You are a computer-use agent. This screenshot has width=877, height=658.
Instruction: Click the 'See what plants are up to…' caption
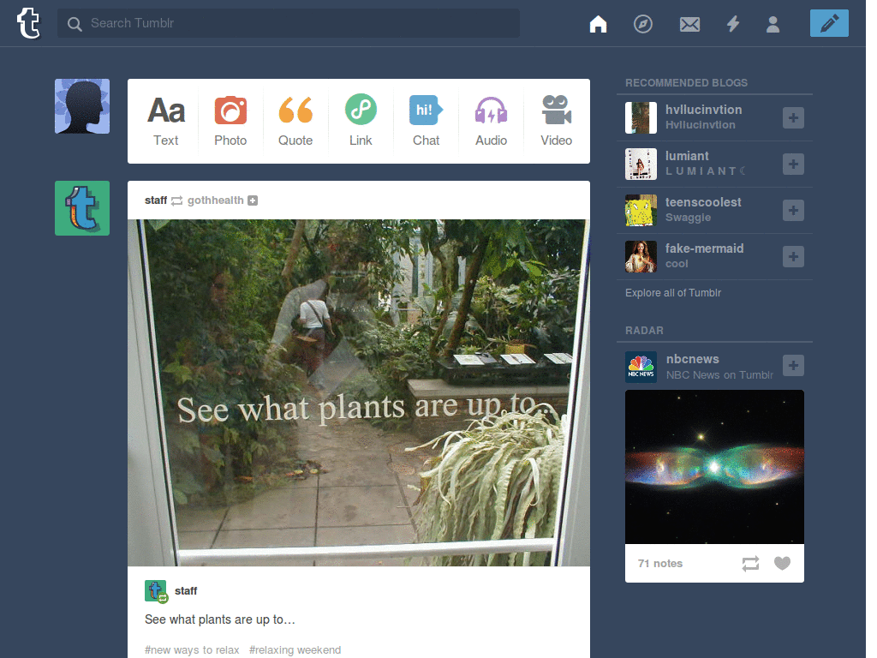click(x=220, y=619)
